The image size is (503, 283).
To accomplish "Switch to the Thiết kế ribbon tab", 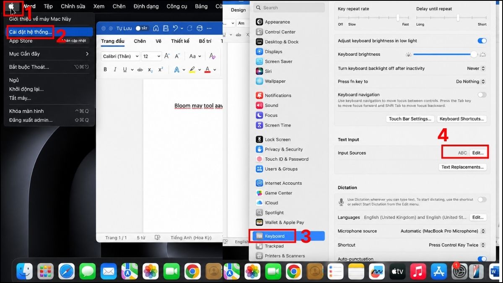I will click(x=180, y=41).
